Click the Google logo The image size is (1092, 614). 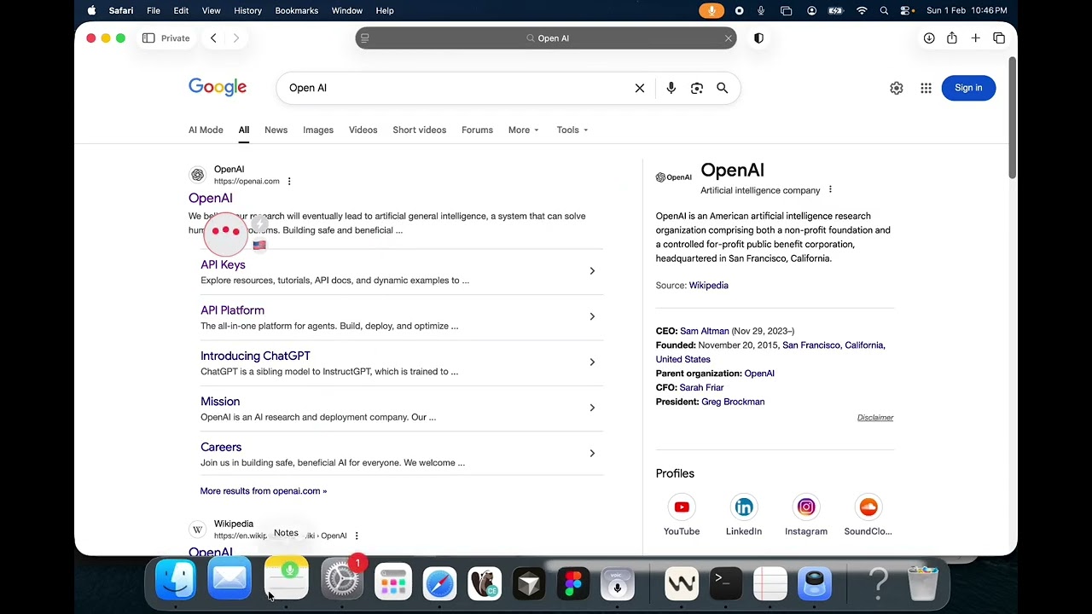(218, 87)
